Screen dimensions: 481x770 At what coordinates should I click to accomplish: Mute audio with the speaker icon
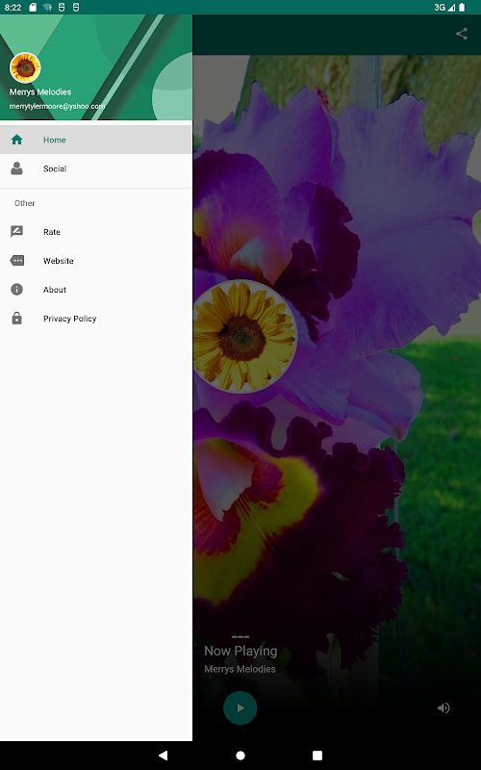pos(443,707)
